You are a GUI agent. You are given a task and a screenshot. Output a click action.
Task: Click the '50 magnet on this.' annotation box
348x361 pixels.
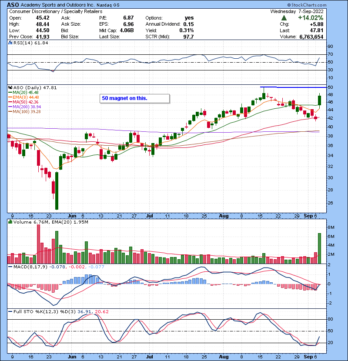tap(135, 98)
